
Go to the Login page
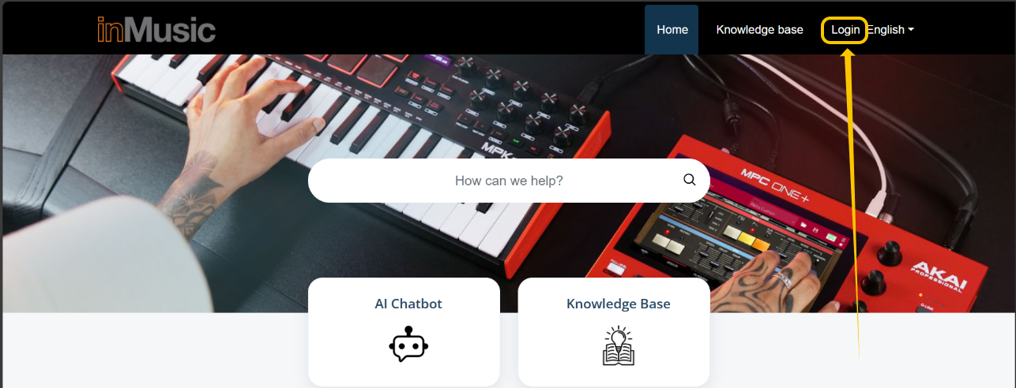845,30
